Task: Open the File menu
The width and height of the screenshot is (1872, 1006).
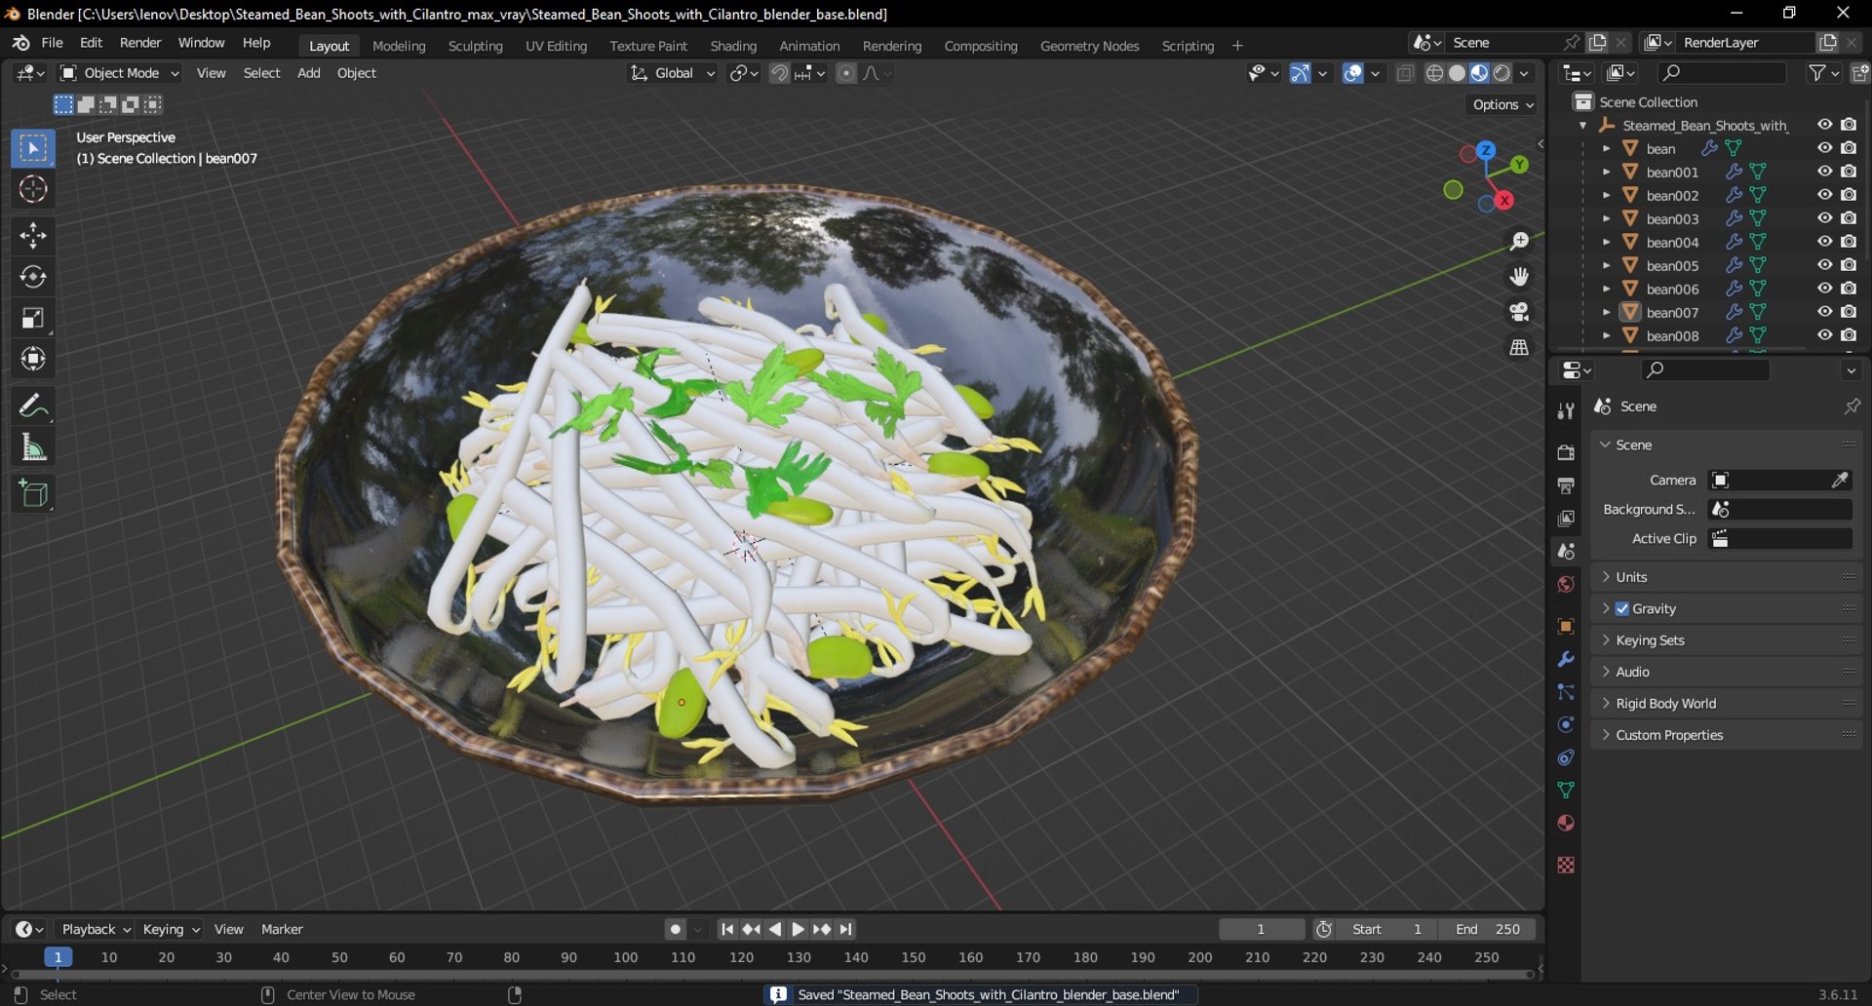Action: pos(52,43)
